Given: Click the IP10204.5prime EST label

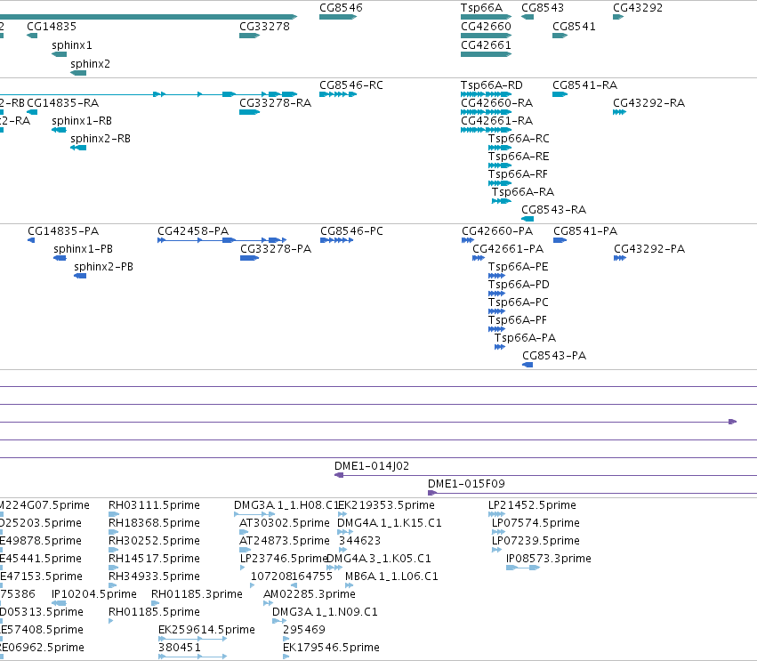Looking at the screenshot, I should [x=94, y=594].
